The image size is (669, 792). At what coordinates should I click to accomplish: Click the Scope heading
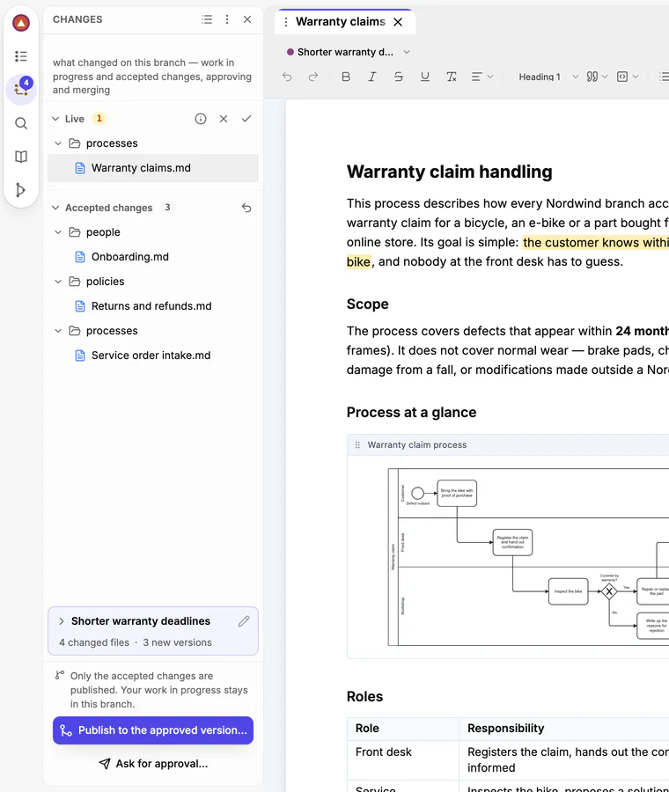click(x=367, y=304)
